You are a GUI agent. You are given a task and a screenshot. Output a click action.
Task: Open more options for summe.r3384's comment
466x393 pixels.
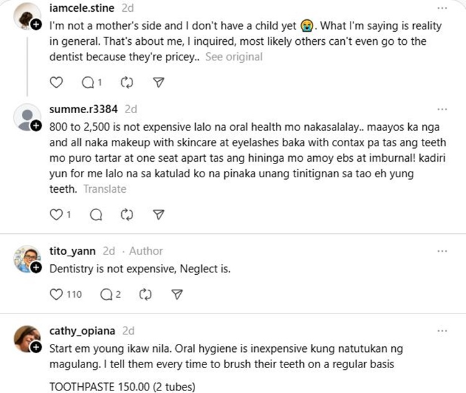[x=442, y=109]
